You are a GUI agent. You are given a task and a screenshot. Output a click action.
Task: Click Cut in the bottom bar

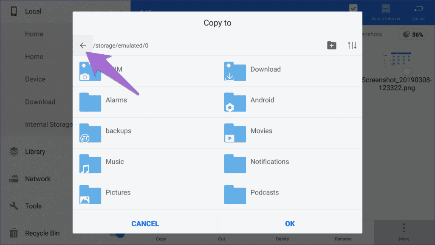(x=221, y=239)
